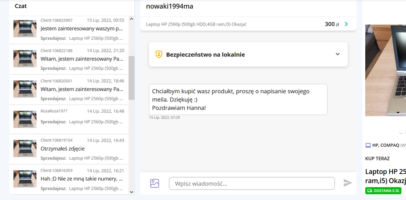The height and width of the screenshot is (200, 406).
Task: Send the message with the paper plane icon
Action: (x=347, y=183)
